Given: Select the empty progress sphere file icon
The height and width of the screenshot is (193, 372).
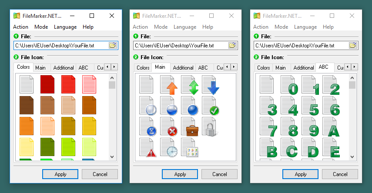Looking at the screenshot, I should coord(148,106).
